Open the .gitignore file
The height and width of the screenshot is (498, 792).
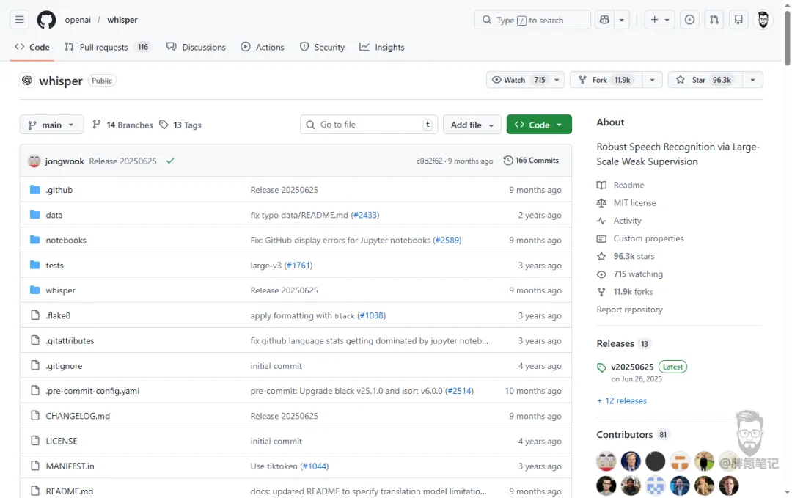pos(64,366)
